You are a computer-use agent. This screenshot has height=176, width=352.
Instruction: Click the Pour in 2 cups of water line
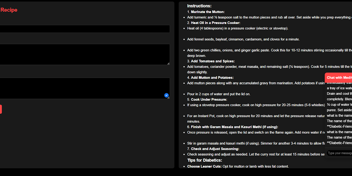pyautogui.click(x=219, y=94)
